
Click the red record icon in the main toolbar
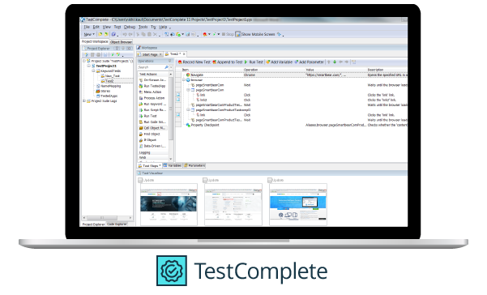point(205,34)
